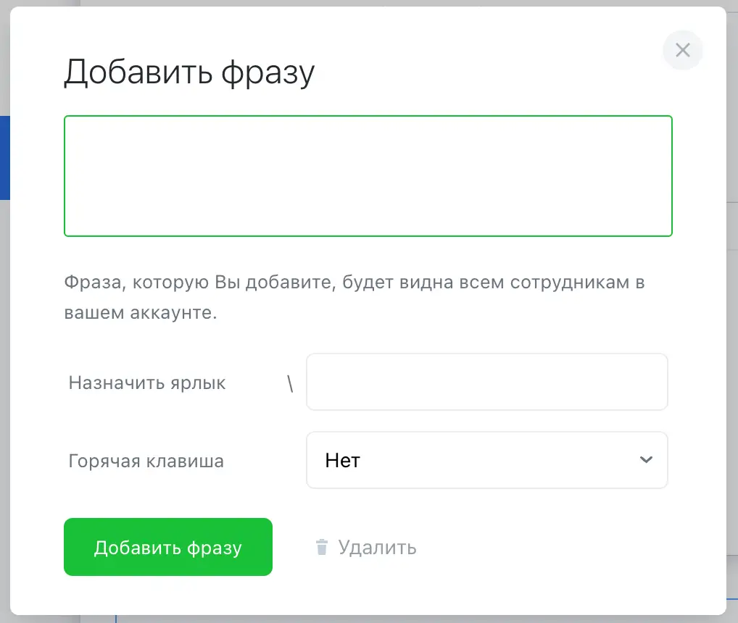This screenshot has height=623, width=738.
Task: Click the trash can icon
Action: (x=322, y=547)
